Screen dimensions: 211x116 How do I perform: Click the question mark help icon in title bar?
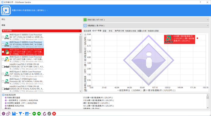tap(200, 2)
